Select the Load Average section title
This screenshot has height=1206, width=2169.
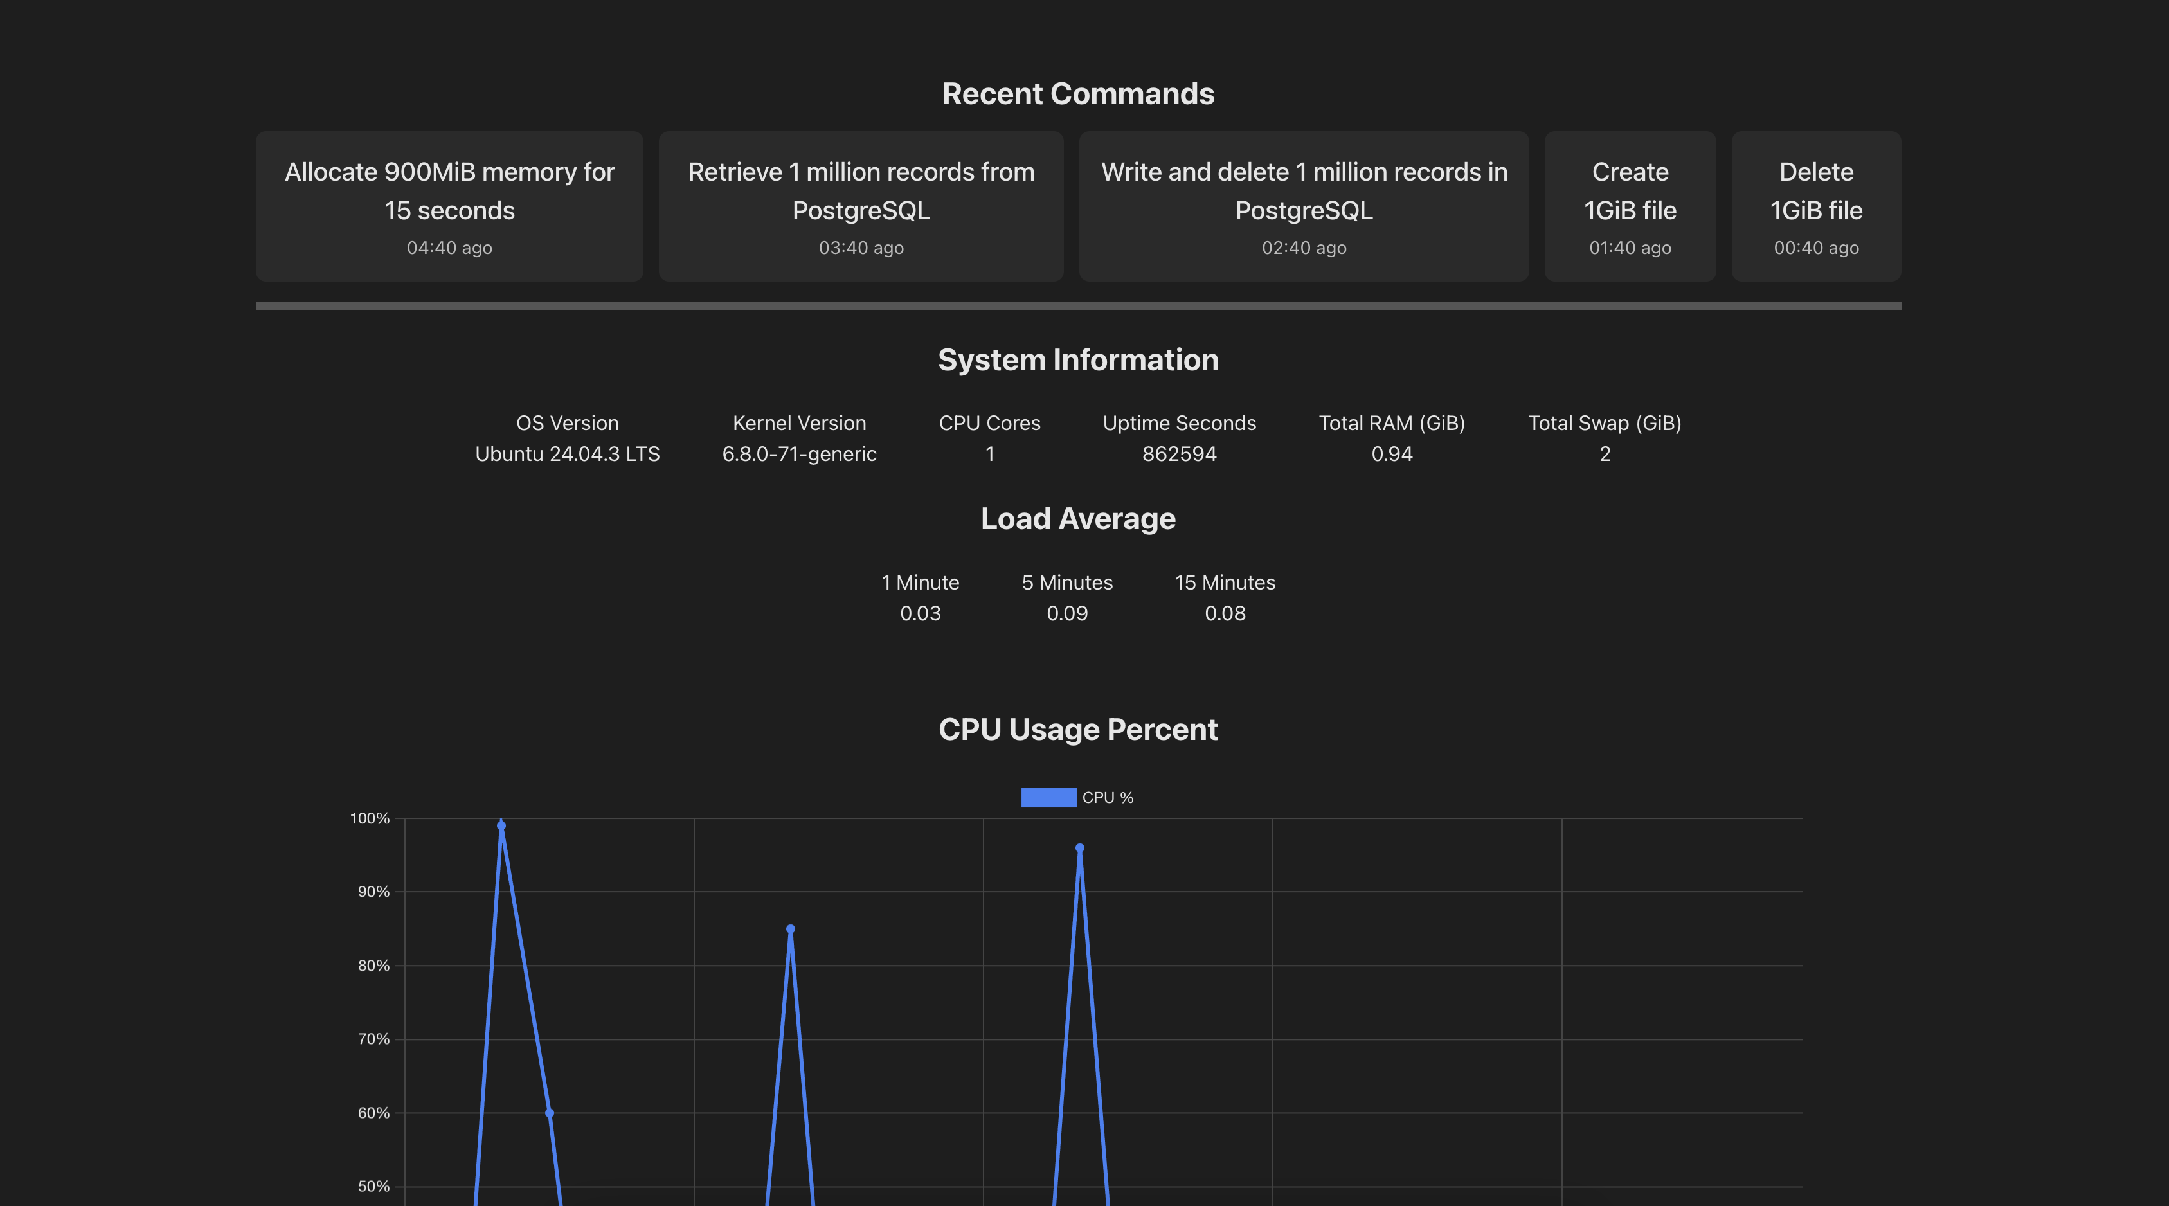point(1077,519)
